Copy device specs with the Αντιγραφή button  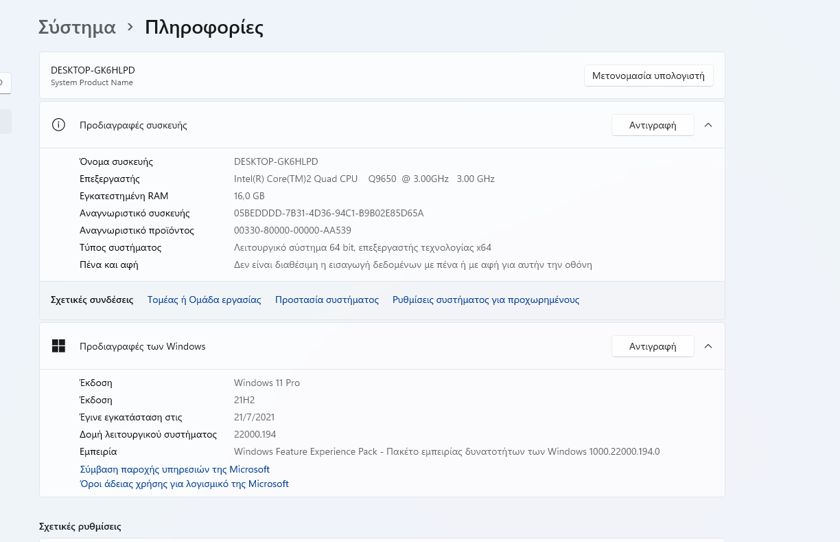[653, 125]
